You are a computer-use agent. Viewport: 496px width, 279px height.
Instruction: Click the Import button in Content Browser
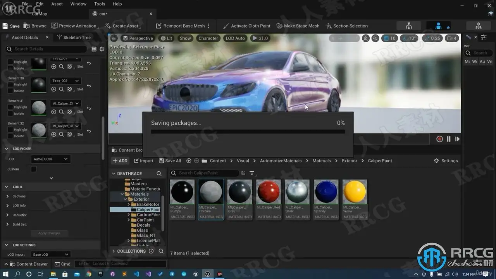(x=143, y=161)
